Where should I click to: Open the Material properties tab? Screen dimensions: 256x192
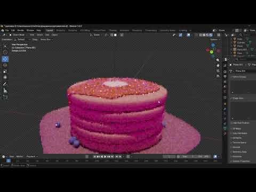pyautogui.click(x=225, y=133)
